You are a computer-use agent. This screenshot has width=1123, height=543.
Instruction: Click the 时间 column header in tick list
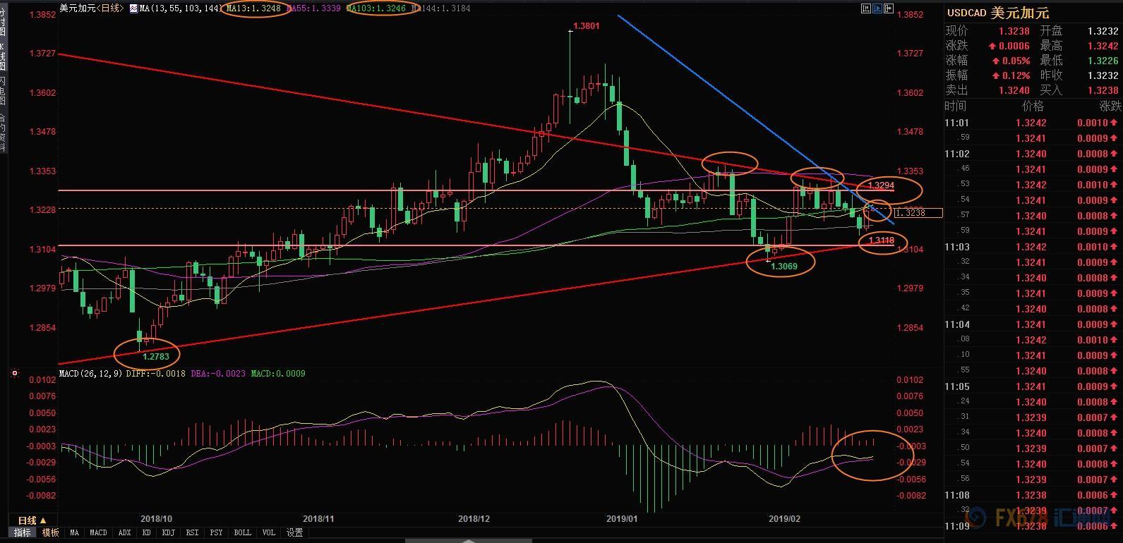point(956,106)
